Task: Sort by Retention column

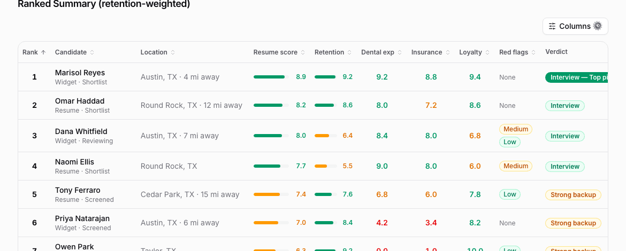Action: (x=333, y=52)
